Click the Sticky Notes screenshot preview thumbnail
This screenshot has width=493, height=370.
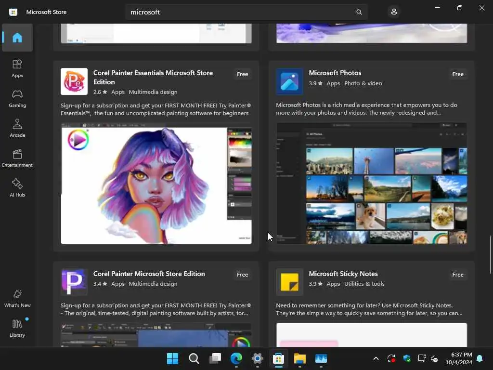pos(372,335)
